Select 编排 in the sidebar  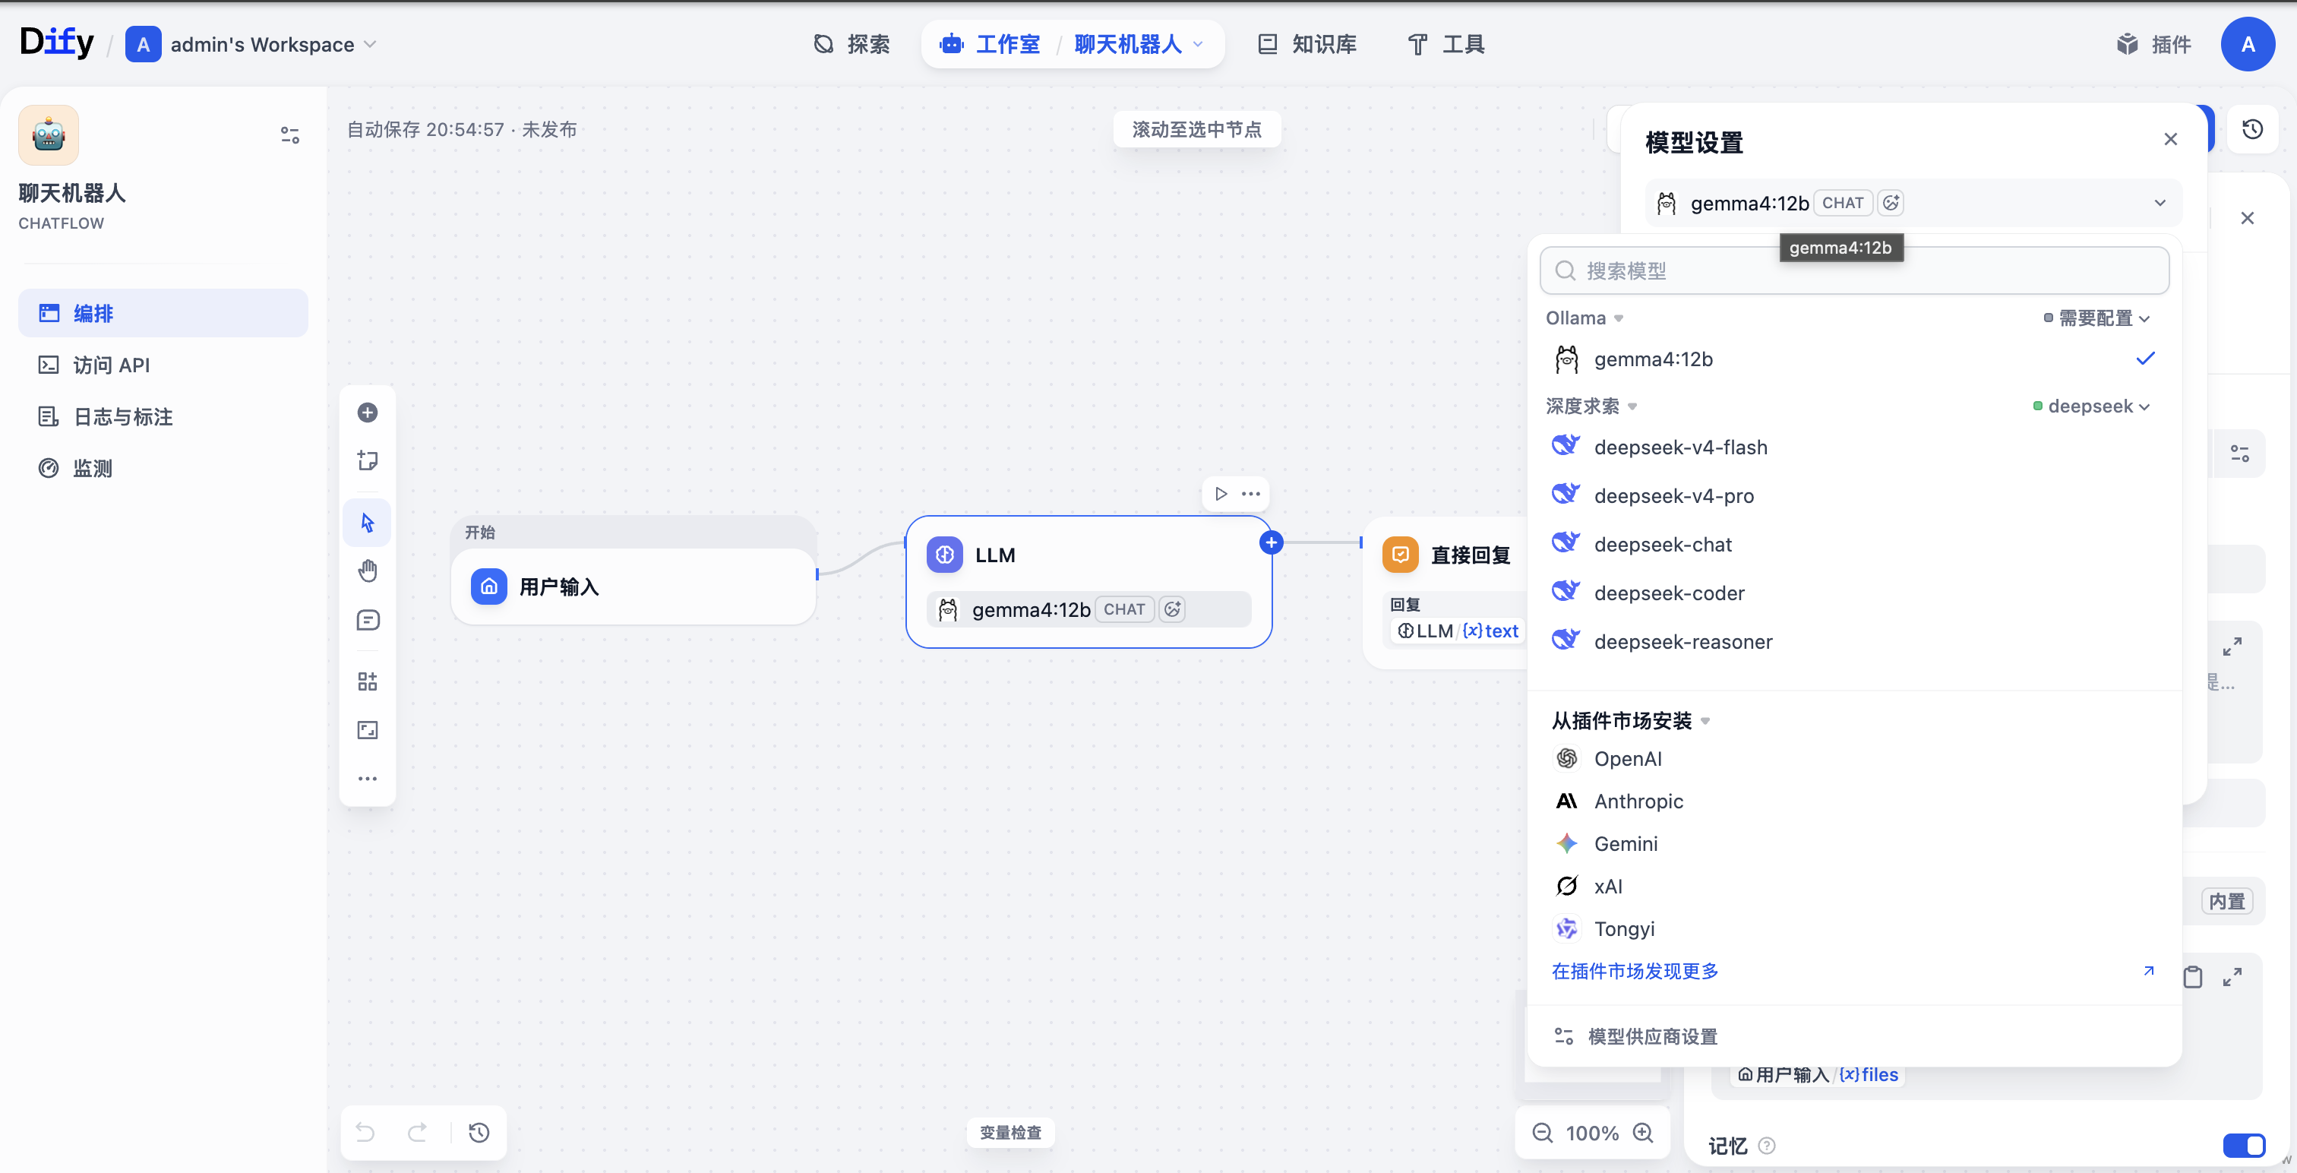pos(163,313)
